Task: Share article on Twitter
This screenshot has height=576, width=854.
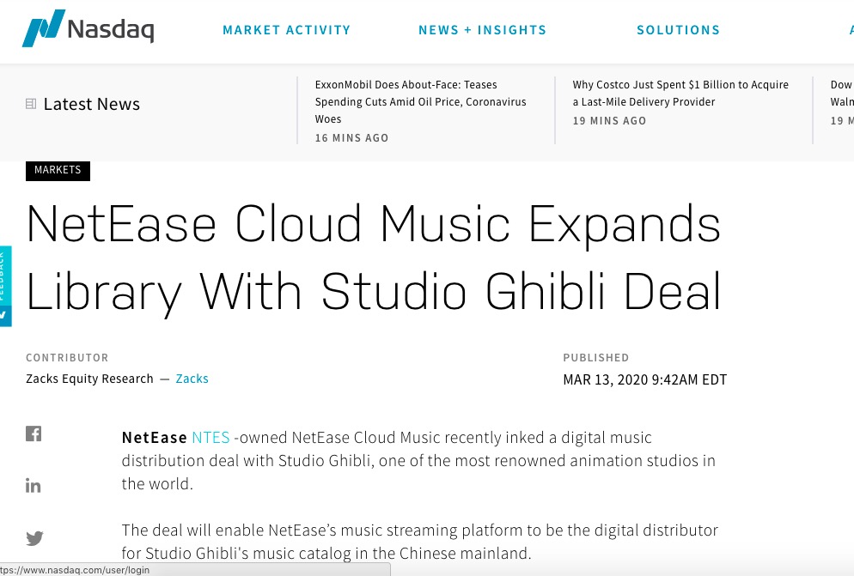Action: (34, 538)
